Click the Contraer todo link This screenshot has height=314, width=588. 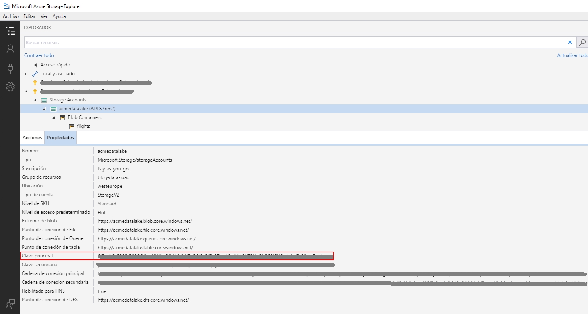click(x=39, y=55)
